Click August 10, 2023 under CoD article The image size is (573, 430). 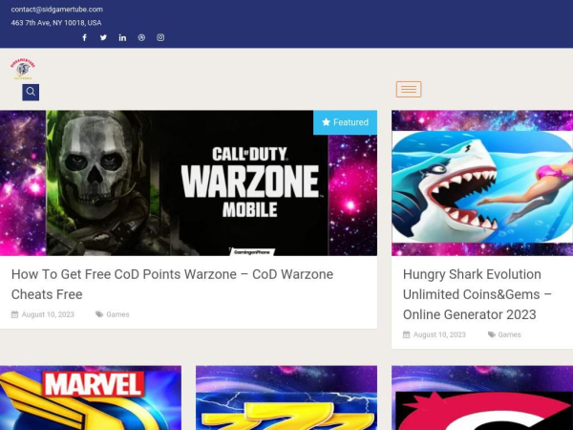tap(48, 314)
